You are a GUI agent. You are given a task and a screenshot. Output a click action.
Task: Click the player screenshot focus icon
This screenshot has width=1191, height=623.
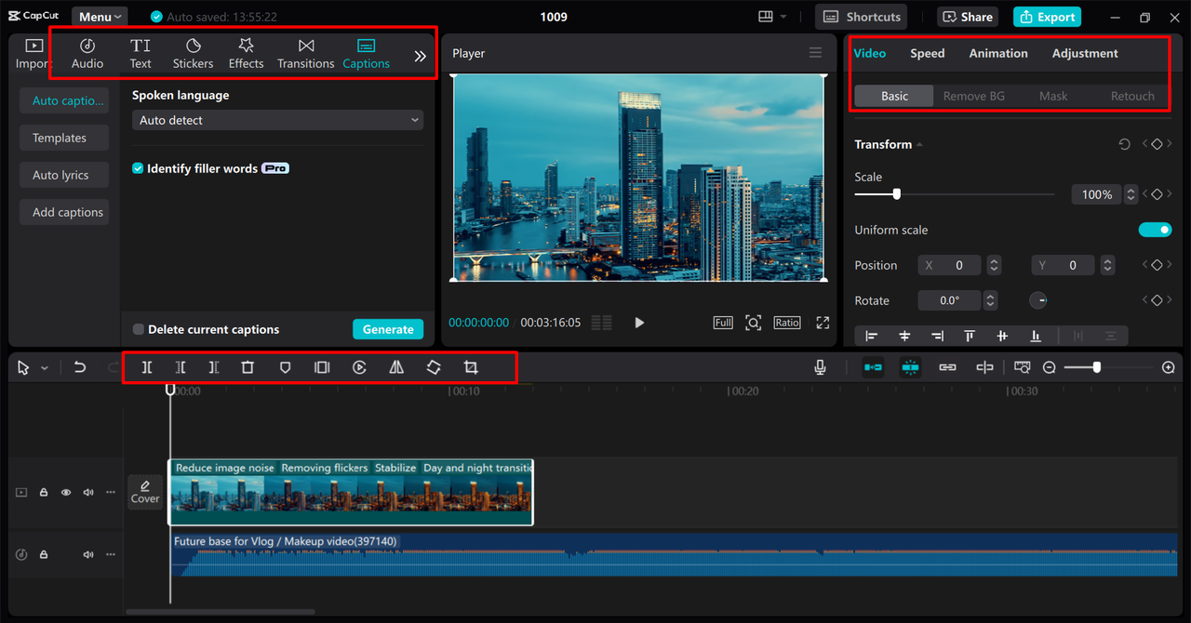click(x=753, y=323)
